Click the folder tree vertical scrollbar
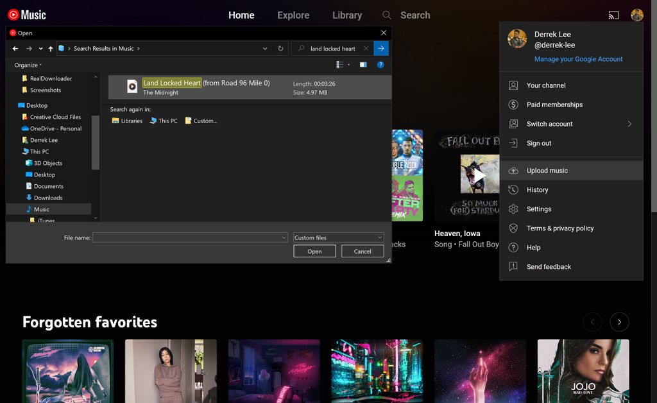657x403 pixels. tap(96, 141)
